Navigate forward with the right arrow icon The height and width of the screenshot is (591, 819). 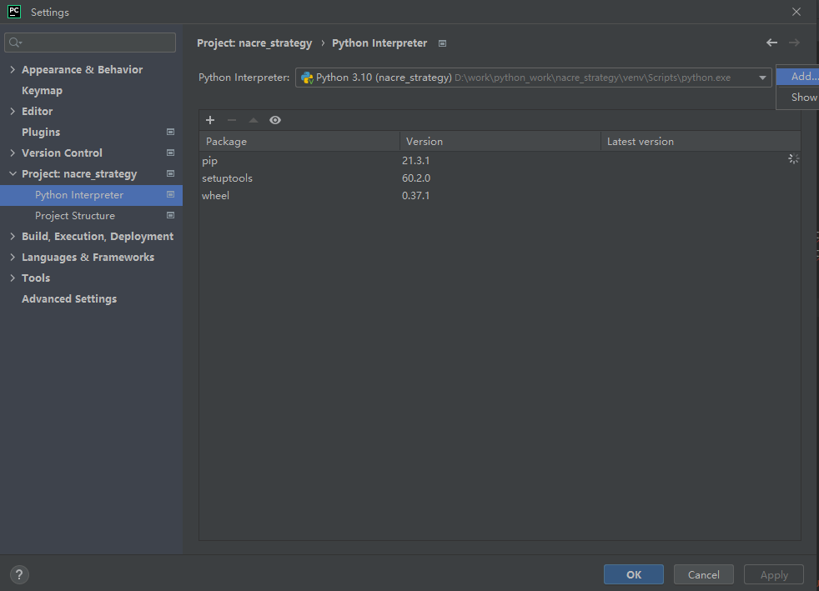(794, 43)
